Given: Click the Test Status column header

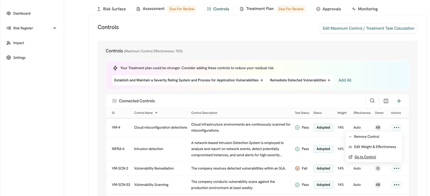Looking at the screenshot, I should (302, 113).
